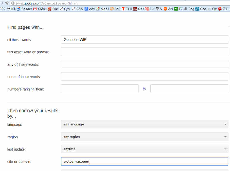The width and height of the screenshot is (230, 171).
Task: Click the 'all these words' field
Action: click(x=145, y=39)
